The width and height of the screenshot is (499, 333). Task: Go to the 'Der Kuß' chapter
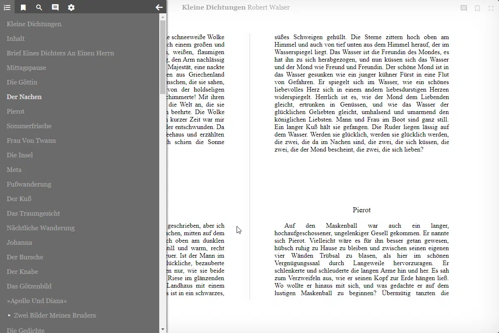[19, 199]
